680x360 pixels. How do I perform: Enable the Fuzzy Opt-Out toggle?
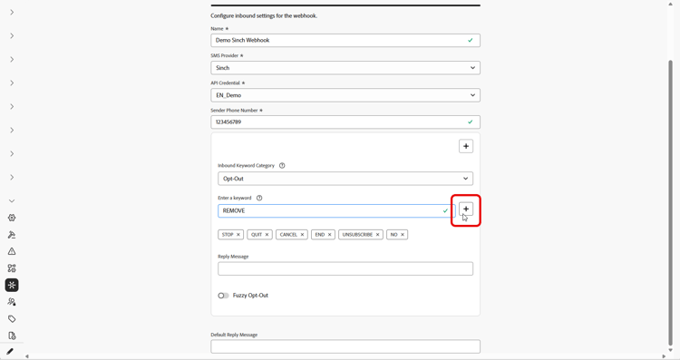tap(223, 296)
